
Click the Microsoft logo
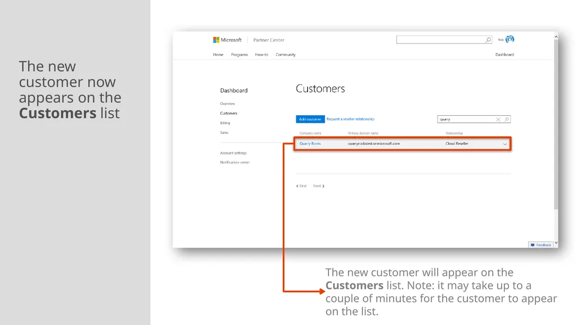click(227, 40)
